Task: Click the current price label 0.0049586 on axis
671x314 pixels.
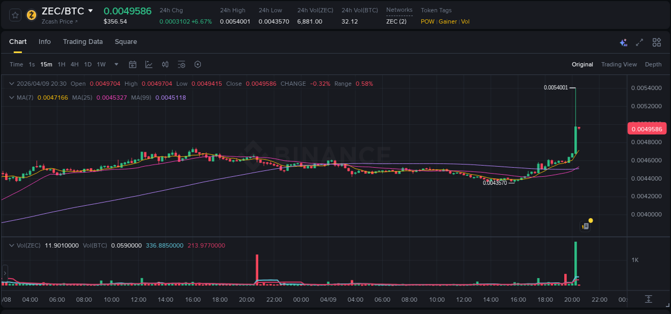Action: [646, 129]
